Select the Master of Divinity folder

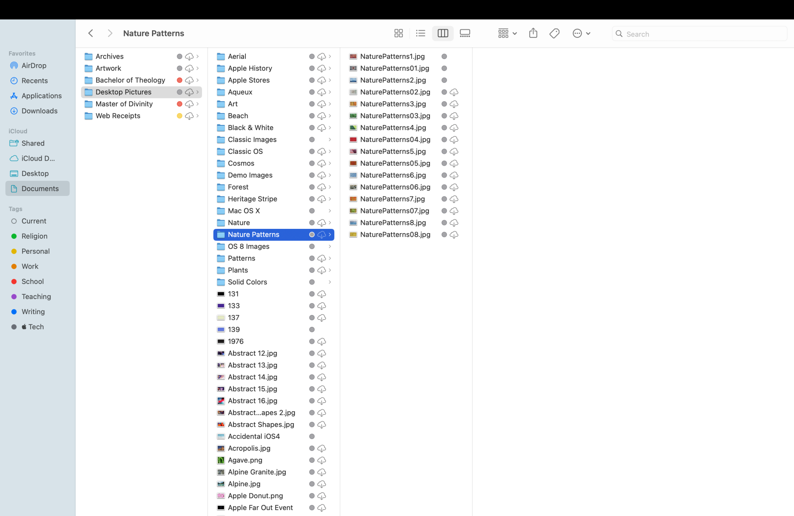click(x=124, y=104)
